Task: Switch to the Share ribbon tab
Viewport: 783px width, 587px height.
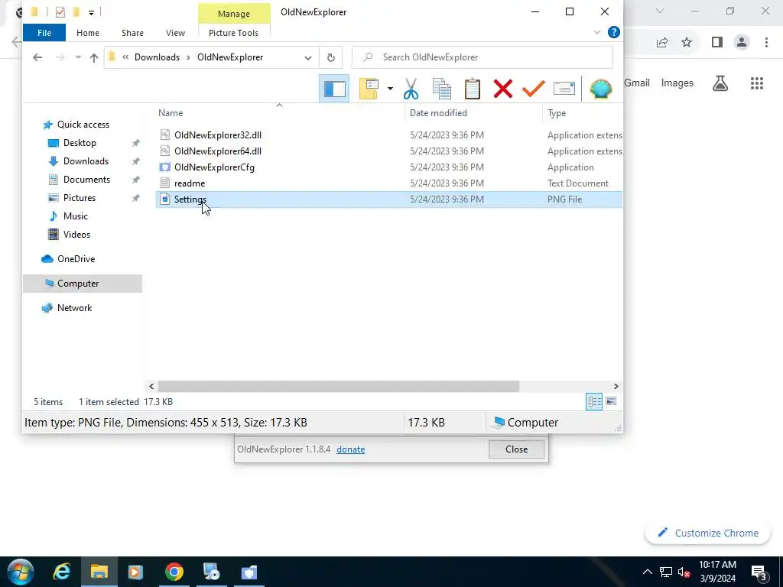Action: tap(132, 33)
